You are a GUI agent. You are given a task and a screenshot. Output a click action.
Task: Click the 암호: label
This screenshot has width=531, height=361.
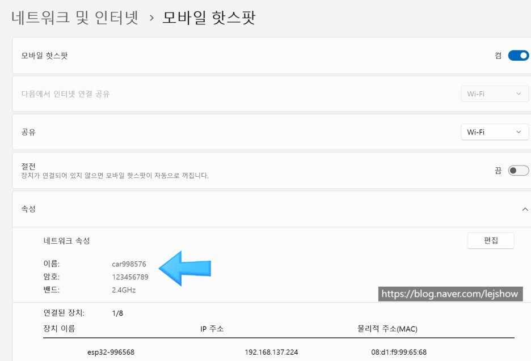tap(52, 277)
